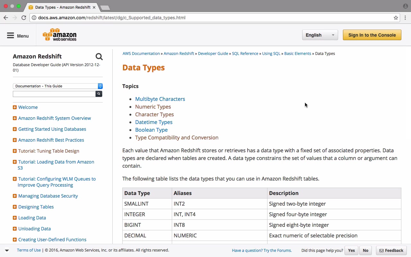This screenshot has width=411, height=257.
Task: View site information icon in the address bar
Action: point(34,18)
